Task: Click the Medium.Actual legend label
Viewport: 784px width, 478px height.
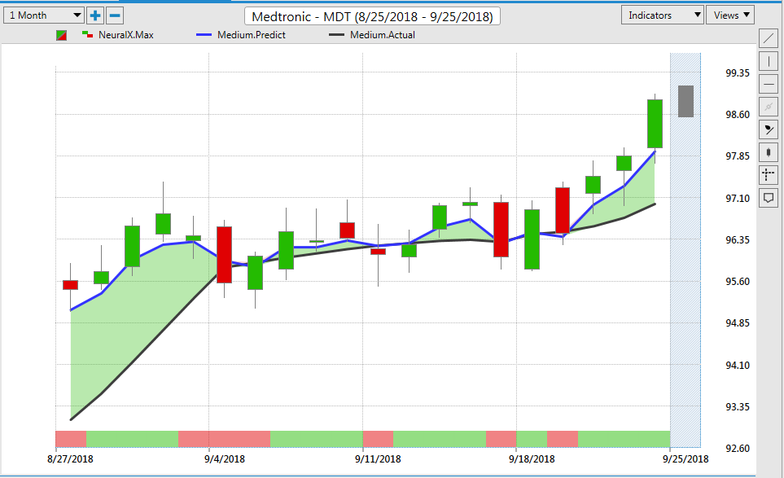Action: (x=383, y=35)
